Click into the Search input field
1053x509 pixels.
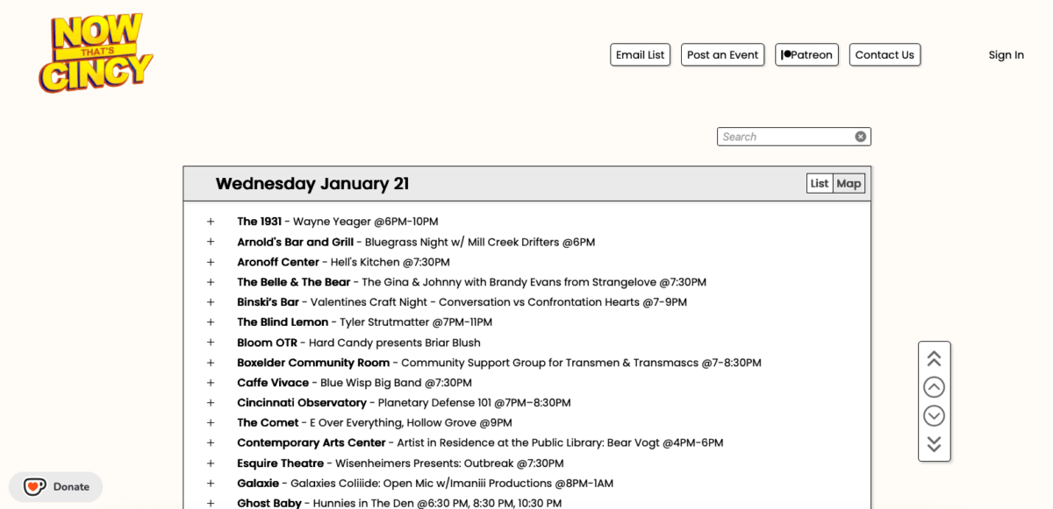click(785, 137)
